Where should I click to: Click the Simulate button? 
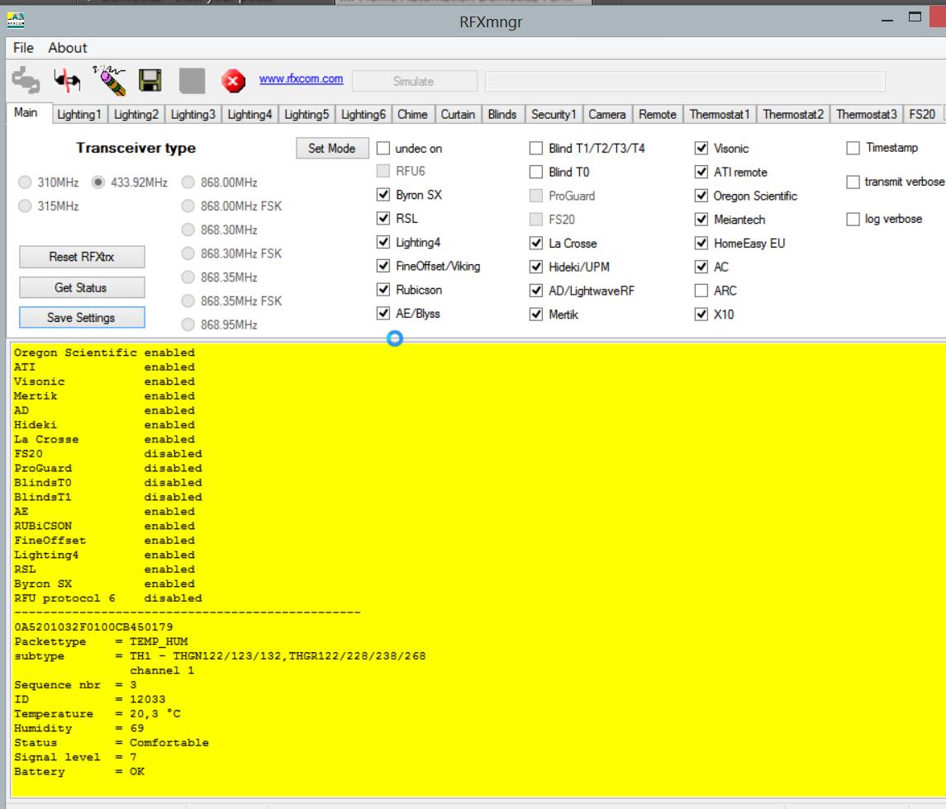click(414, 81)
